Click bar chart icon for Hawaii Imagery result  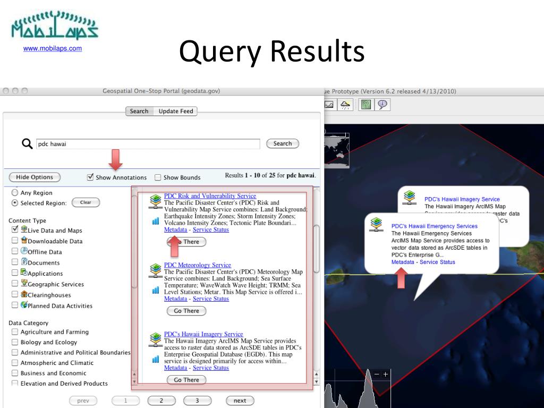(156, 359)
